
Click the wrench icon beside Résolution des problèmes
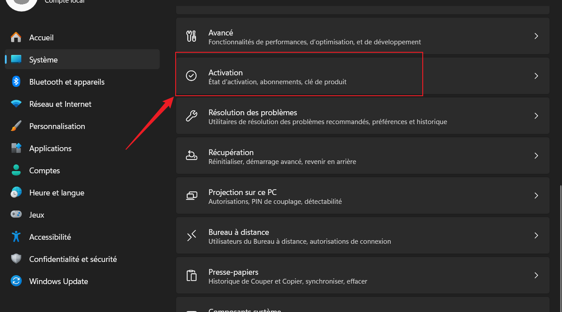pos(191,116)
